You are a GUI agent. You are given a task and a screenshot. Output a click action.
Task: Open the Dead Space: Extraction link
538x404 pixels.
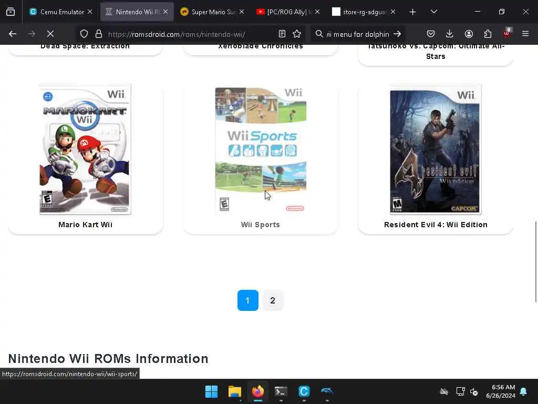85,46
